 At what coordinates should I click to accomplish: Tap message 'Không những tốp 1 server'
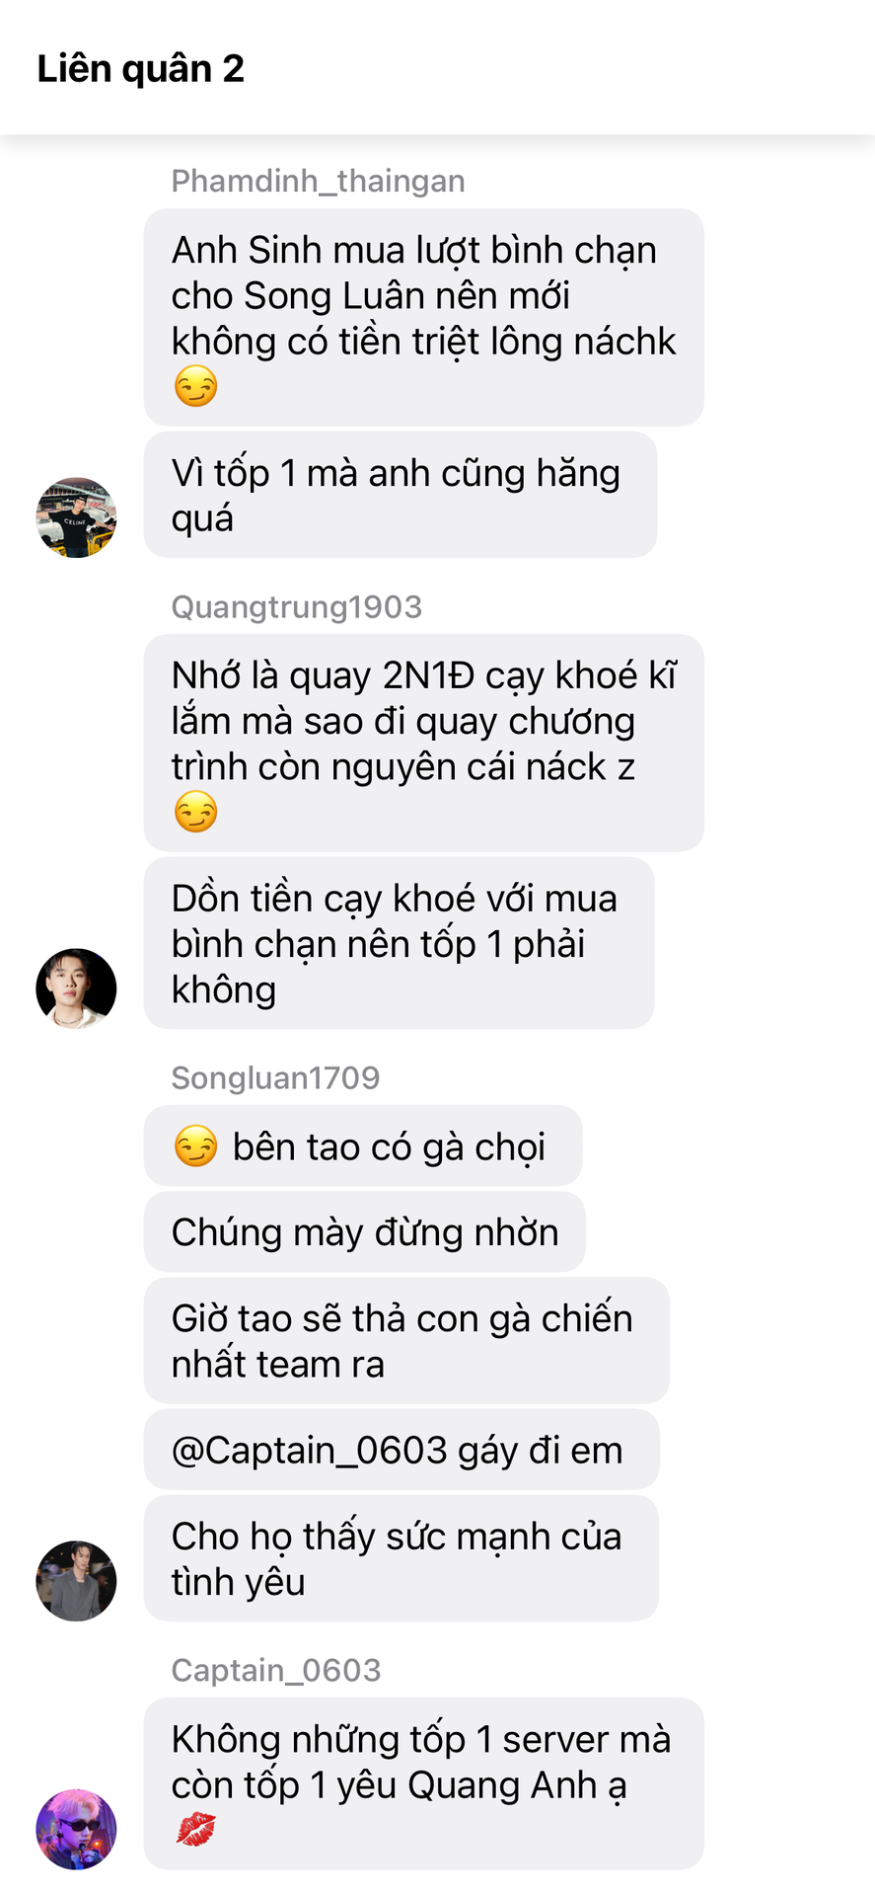424,1783
